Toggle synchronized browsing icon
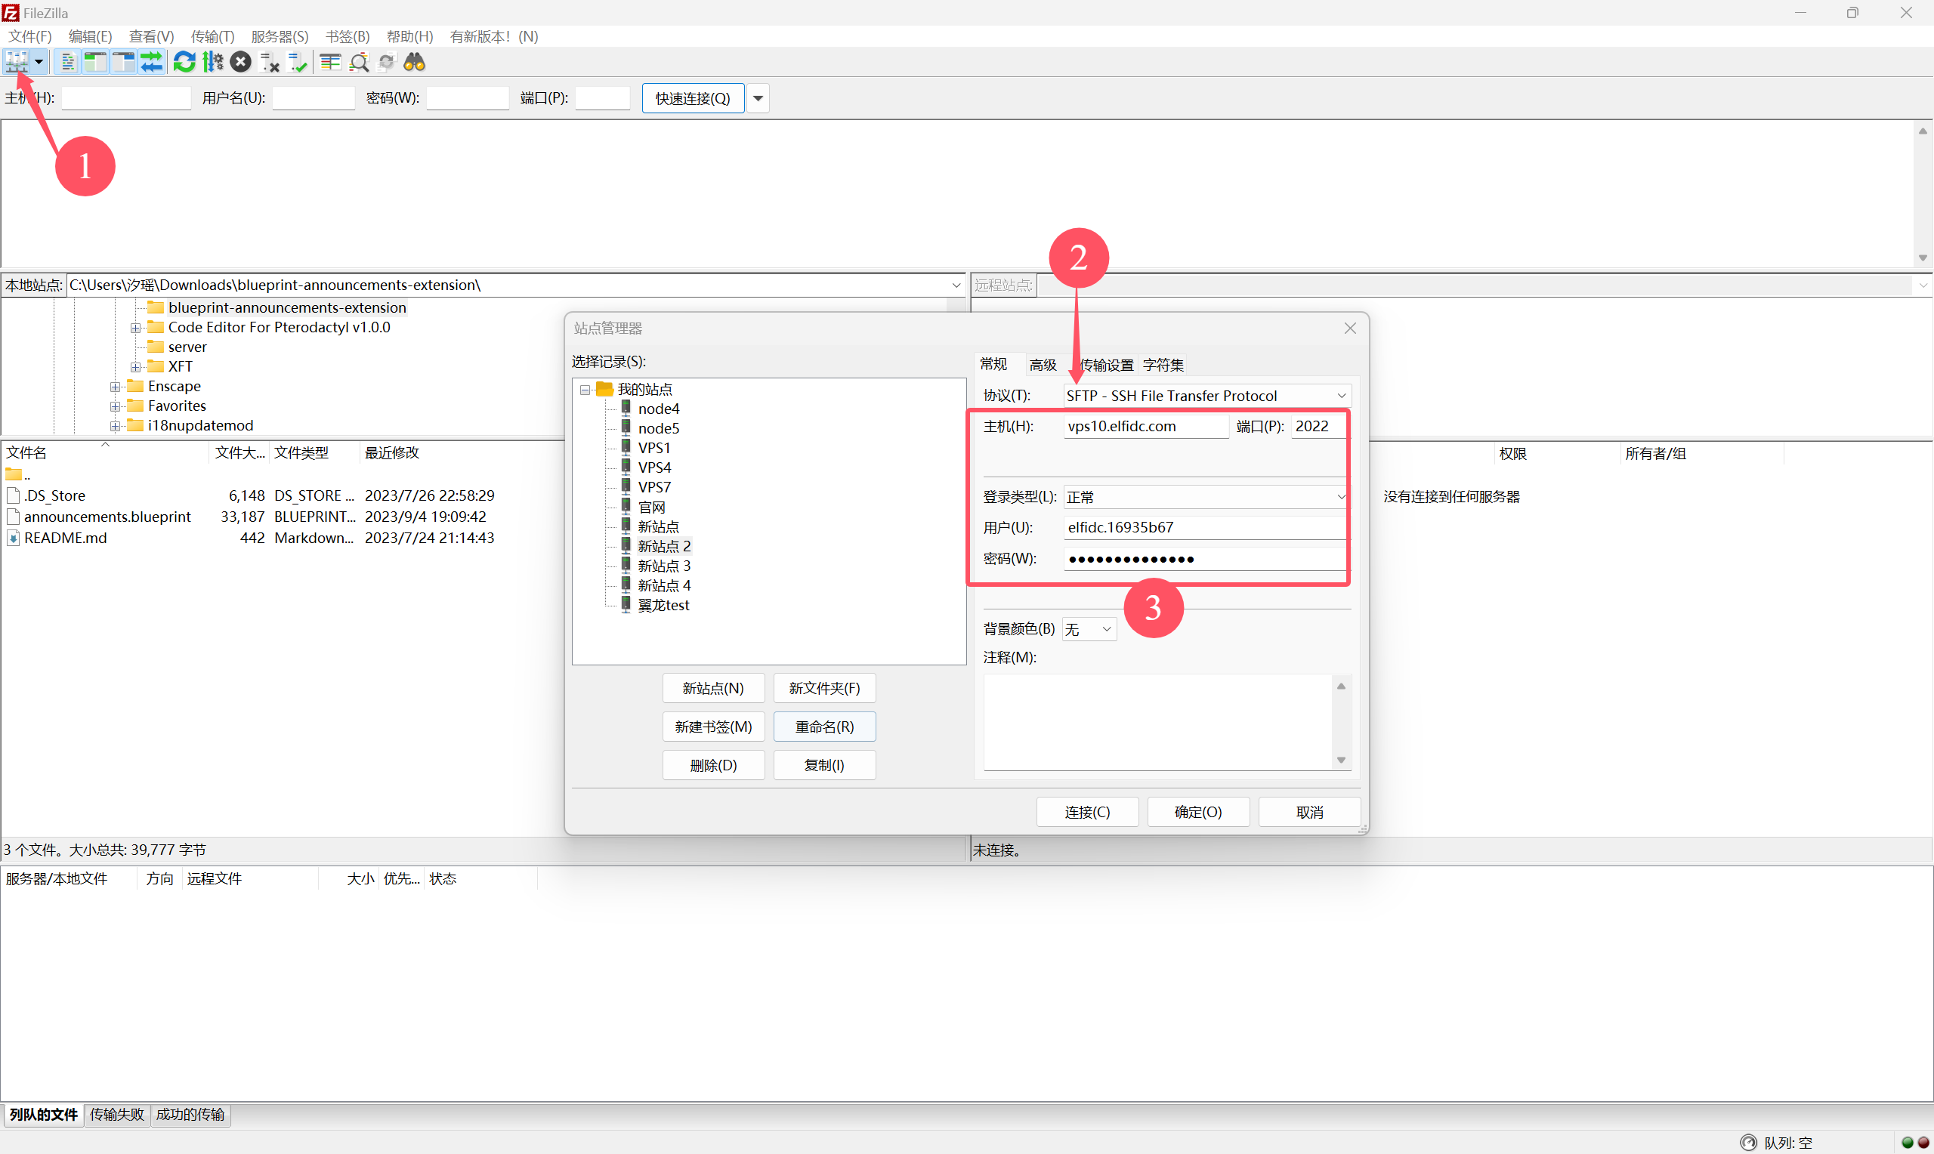 [387, 62]
